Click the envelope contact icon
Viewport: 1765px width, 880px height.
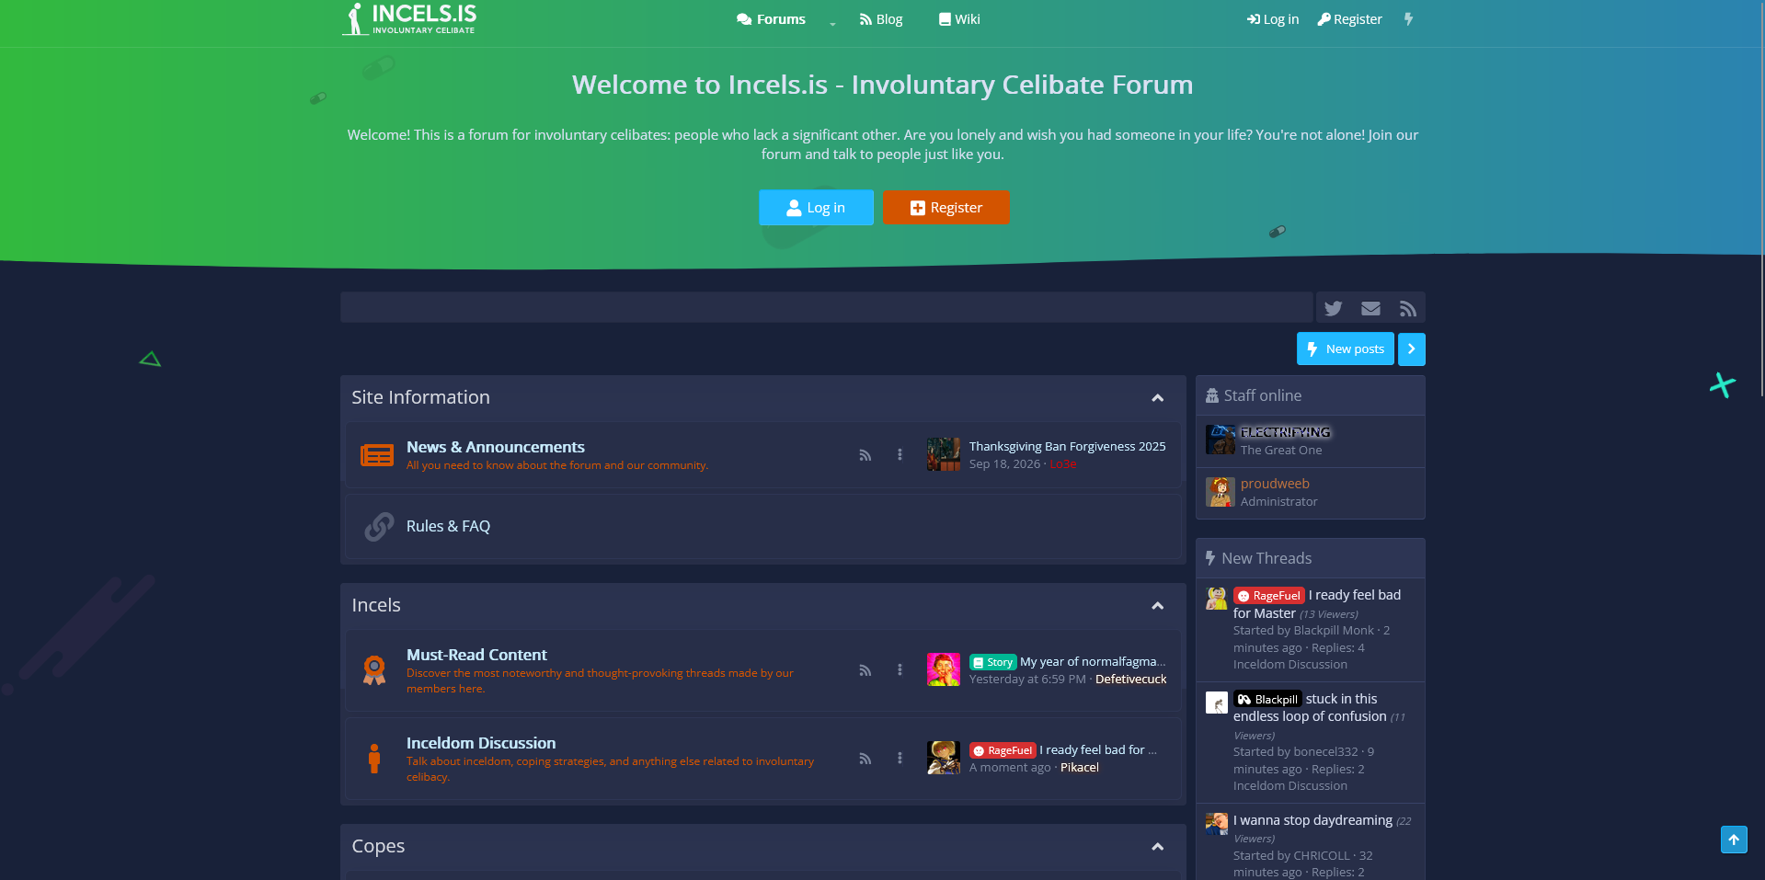point(1370,308)
